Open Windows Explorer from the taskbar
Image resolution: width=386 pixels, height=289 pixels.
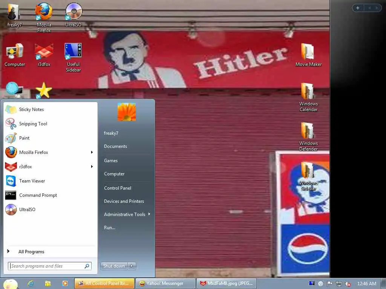pos(48,284)
